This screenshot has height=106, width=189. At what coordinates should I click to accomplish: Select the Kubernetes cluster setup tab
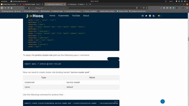tap(55, 4)
